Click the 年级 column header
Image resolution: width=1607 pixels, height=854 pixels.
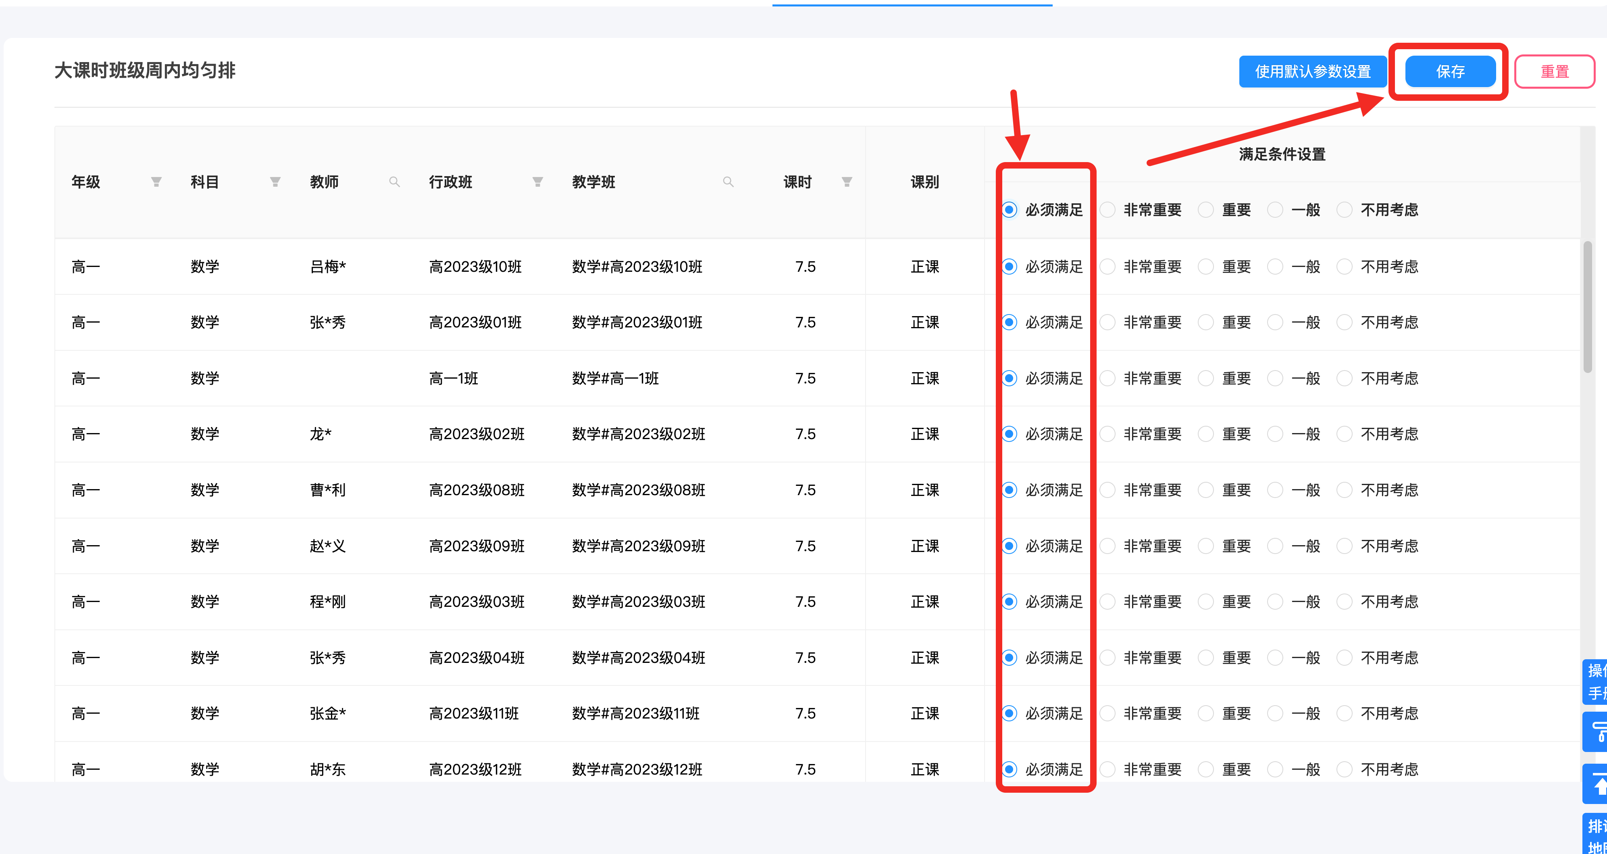point(85,181)
